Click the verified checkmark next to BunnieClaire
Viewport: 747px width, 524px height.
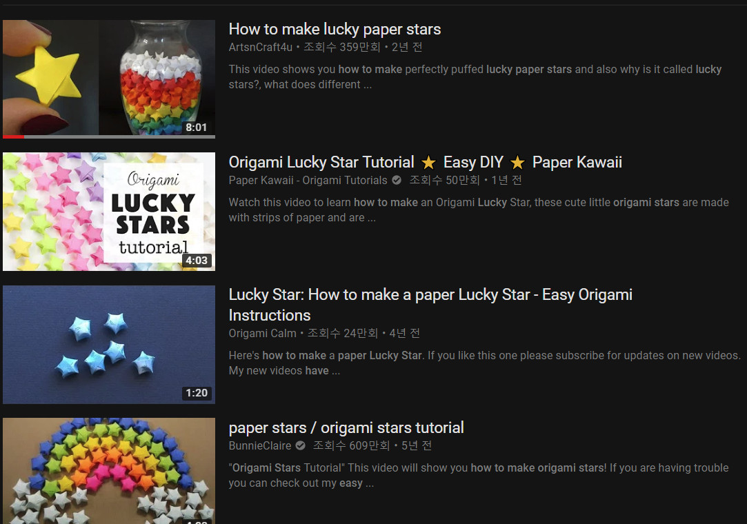300,446
